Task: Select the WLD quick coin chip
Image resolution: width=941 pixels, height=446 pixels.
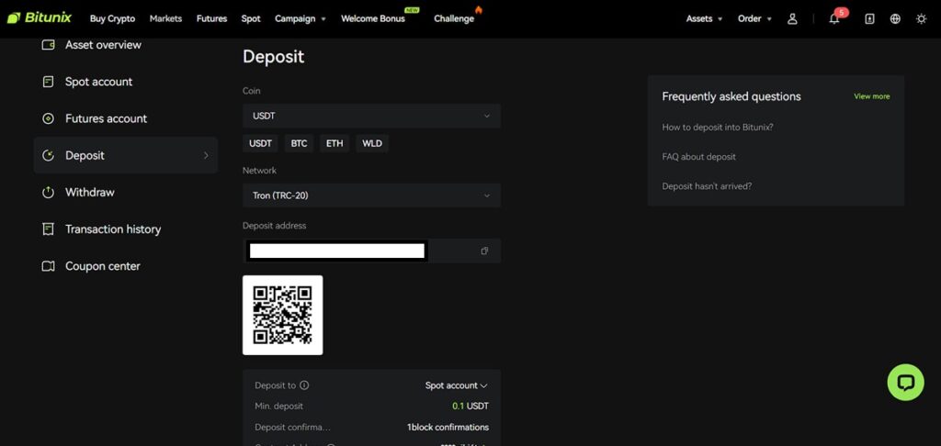Action: (372, 143)
